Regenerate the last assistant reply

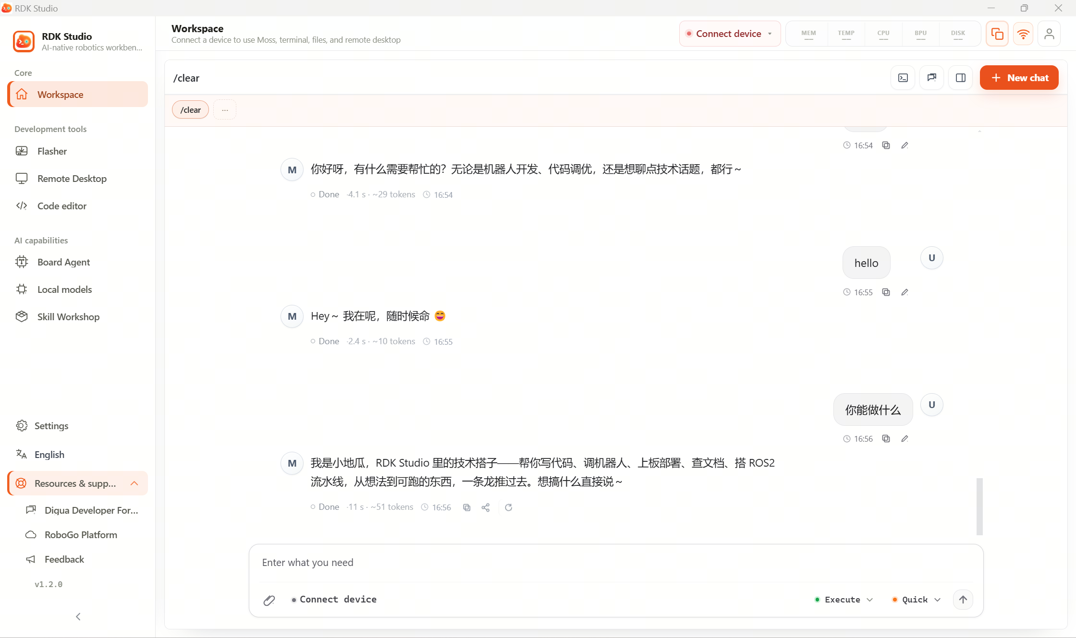tap(509, 507)
